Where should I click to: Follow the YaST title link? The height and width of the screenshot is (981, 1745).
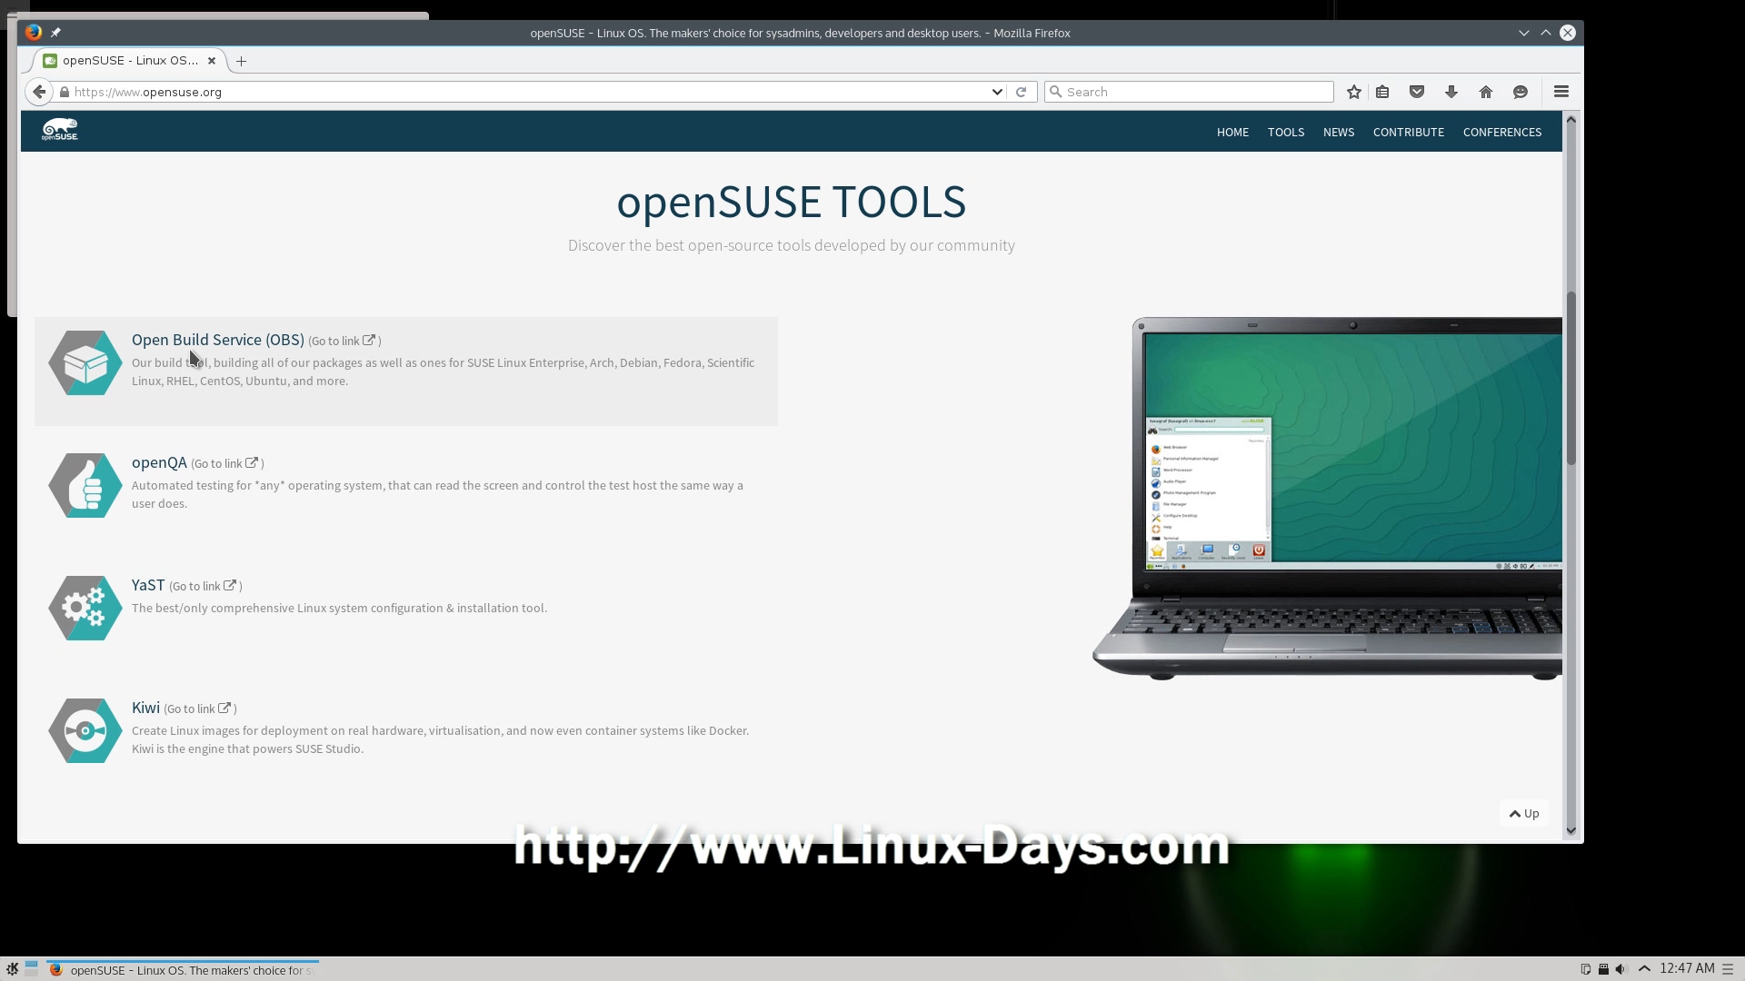point(148,585)
